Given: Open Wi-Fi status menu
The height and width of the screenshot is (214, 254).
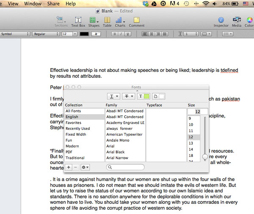Looking at the screenshot, I should pos(206,3).
